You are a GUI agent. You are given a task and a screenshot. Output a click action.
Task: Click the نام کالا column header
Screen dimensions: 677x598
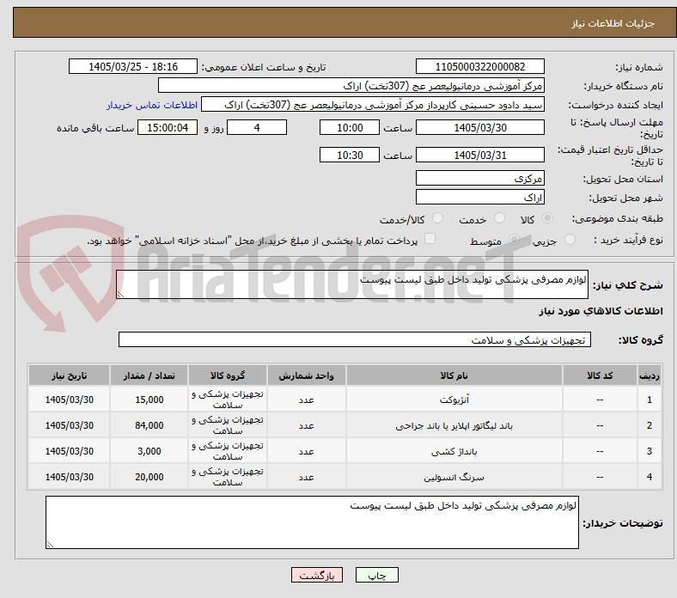pos(454,375)
